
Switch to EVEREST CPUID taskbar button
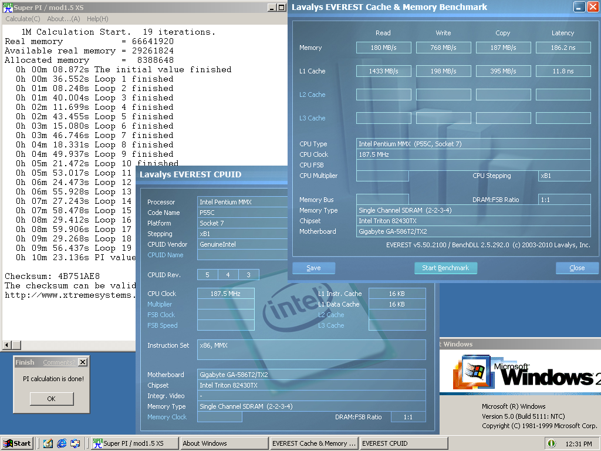404,443
